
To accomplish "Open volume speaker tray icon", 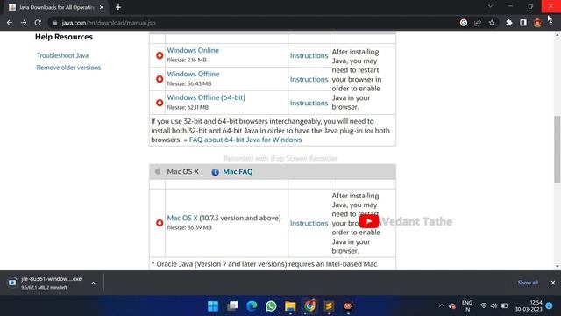I will [x=494, y=306].
